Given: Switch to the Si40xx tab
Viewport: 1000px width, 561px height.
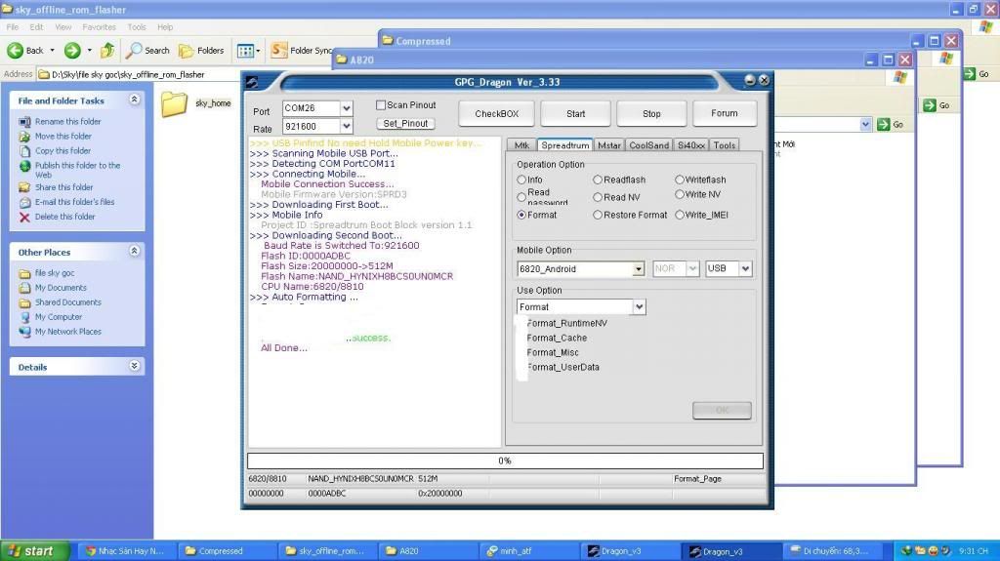Looking at the screenshot, I should coord(691,145).
